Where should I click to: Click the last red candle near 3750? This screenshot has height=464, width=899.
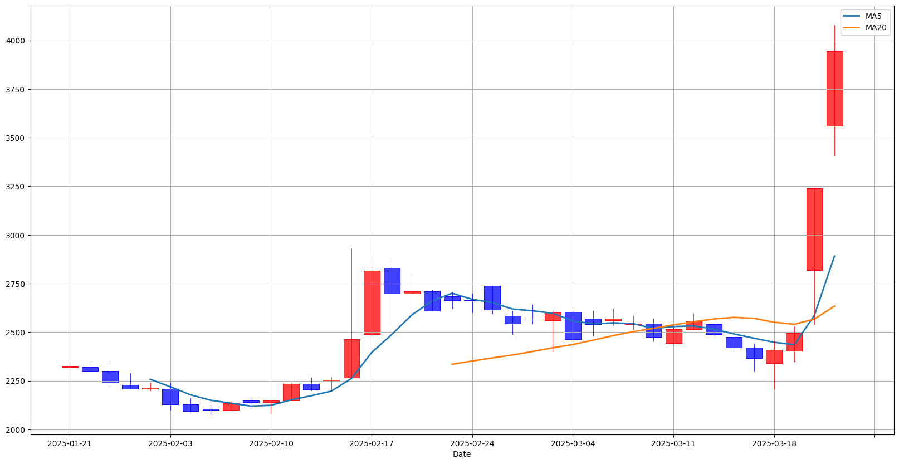[834, 89]
